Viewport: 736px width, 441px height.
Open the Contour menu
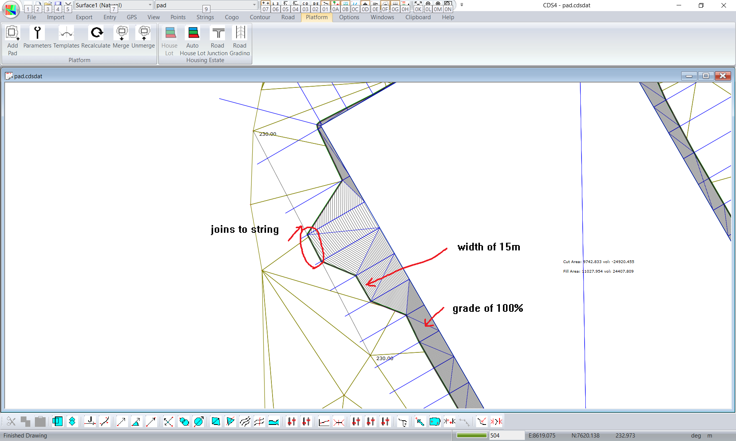[260, 17]
